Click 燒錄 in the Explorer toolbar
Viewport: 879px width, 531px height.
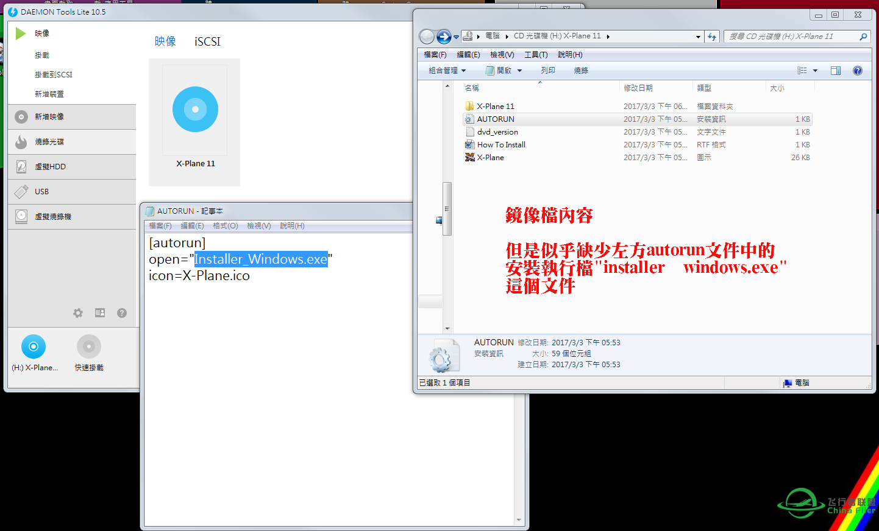click(x=581, y=71)
